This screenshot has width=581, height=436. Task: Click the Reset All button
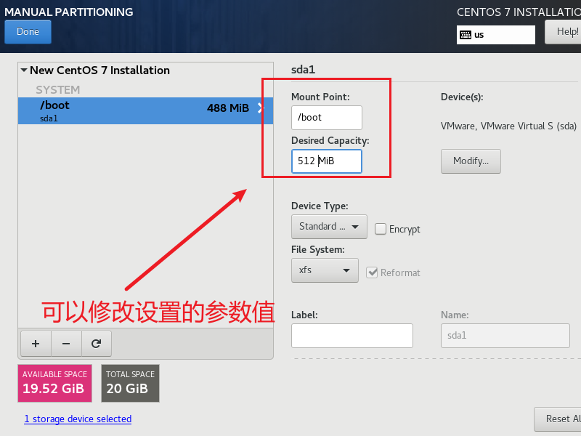(558, 419)
